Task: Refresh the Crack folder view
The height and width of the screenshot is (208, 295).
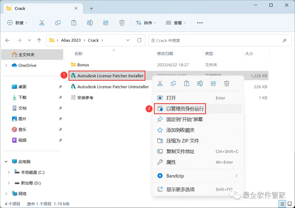Action: [x=139, y=40]
